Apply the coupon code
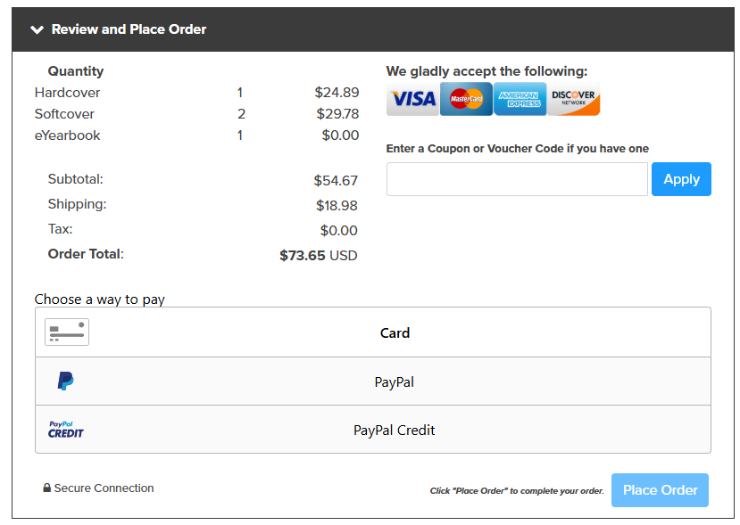 pyautogui.click(x=681, y=179)
